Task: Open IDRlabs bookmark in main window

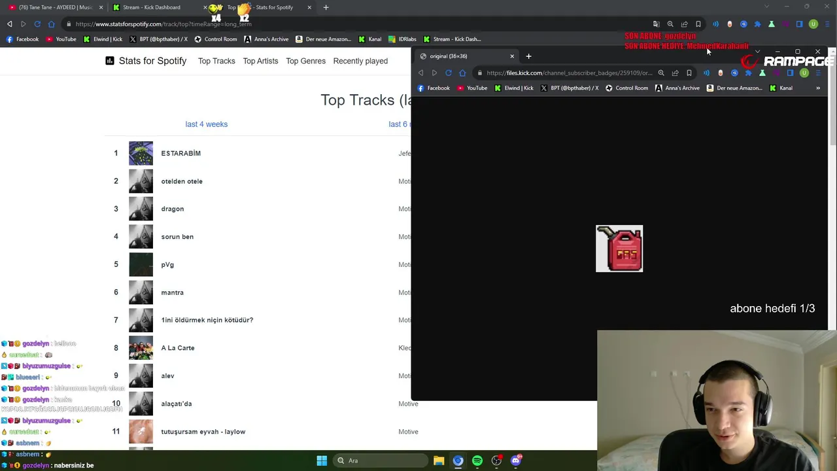Action: coord(402,39)
